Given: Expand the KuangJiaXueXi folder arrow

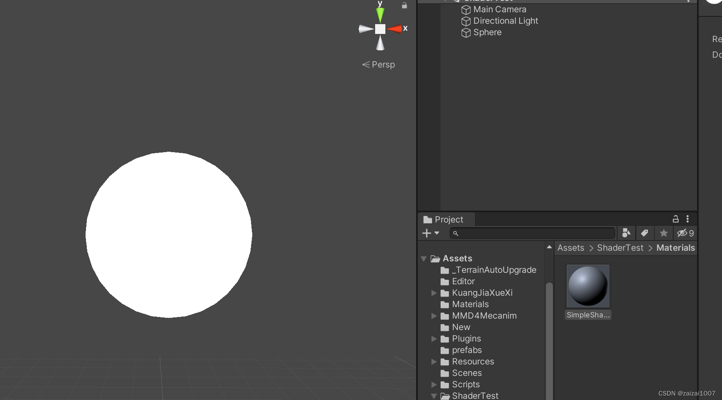Looking at the screenshot, I should [434, 293].
